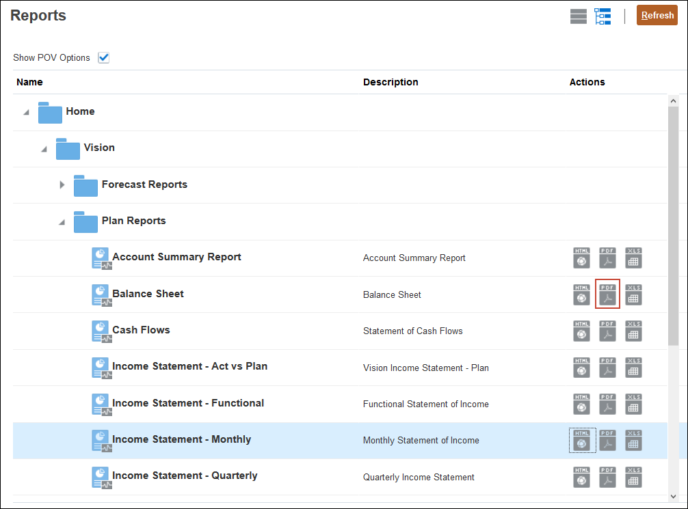Collapse the Vision folder

[44, 148]
